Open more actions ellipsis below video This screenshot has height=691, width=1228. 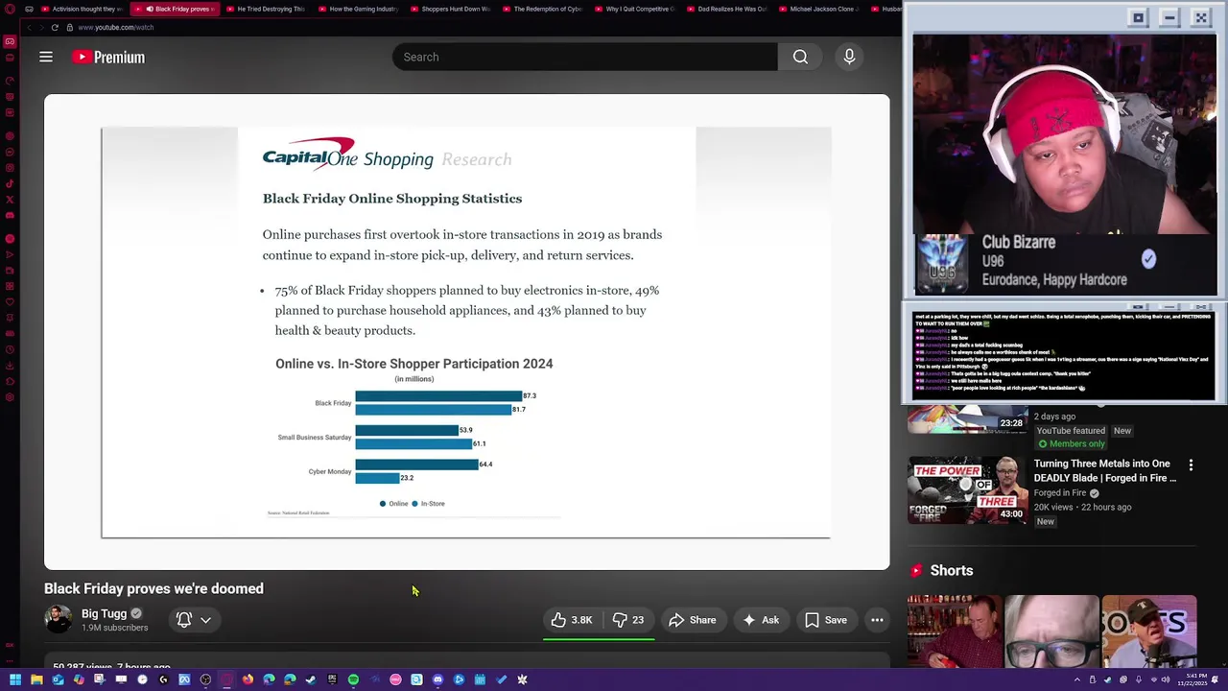tap(877, 620)
